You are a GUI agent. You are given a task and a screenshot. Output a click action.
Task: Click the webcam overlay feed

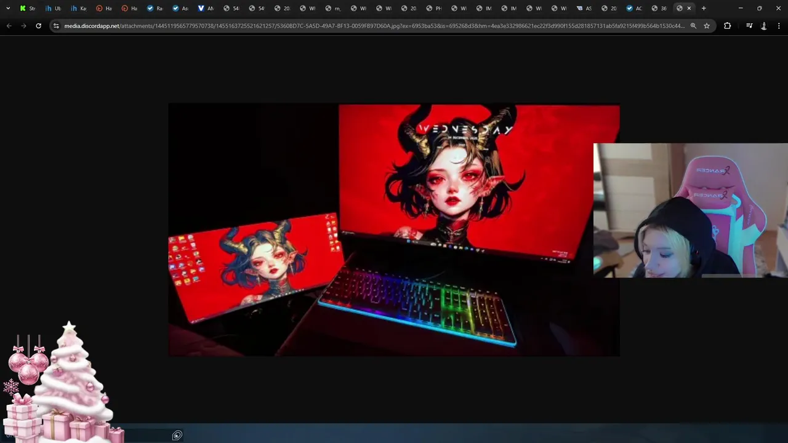tap(690, 210)
